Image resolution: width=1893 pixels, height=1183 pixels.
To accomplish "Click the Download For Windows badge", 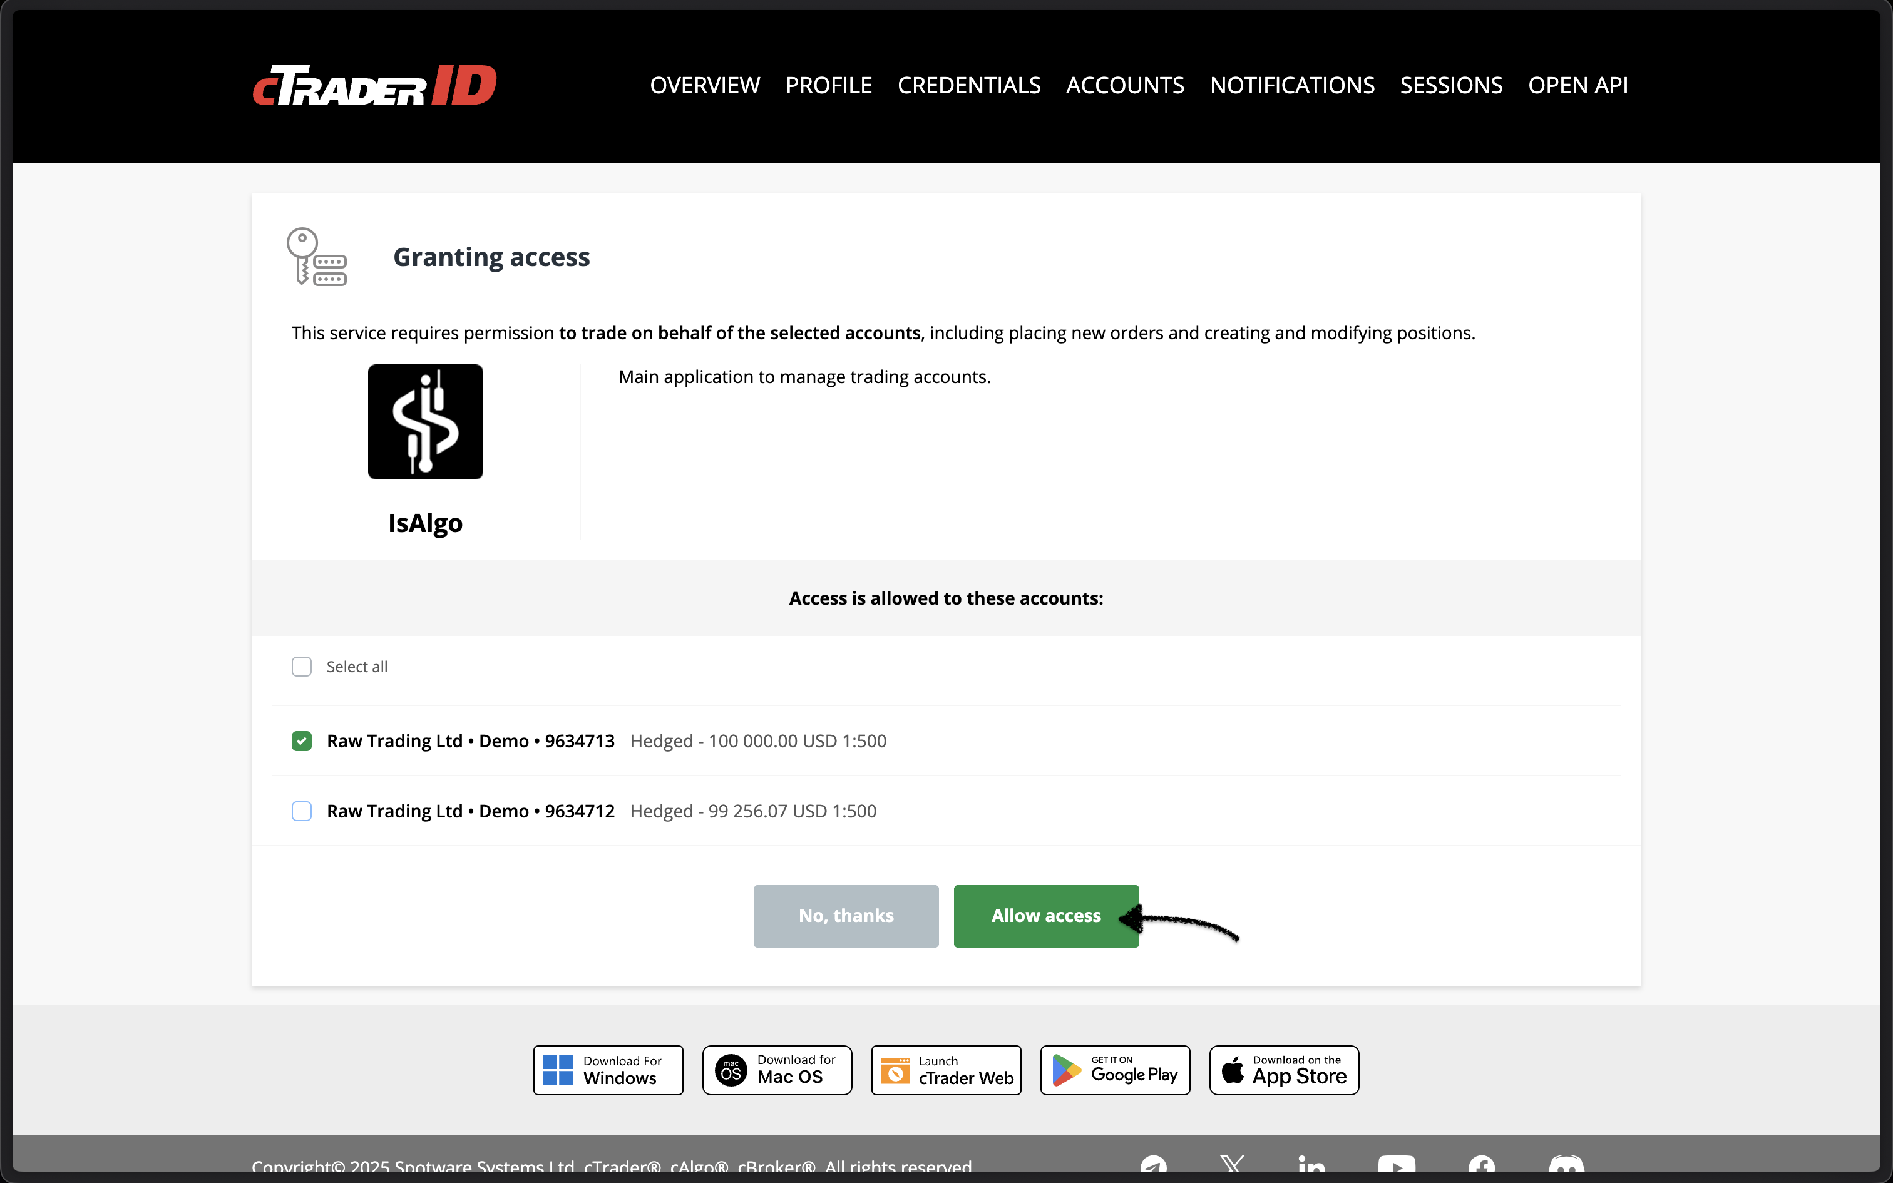I will 607,1070.
